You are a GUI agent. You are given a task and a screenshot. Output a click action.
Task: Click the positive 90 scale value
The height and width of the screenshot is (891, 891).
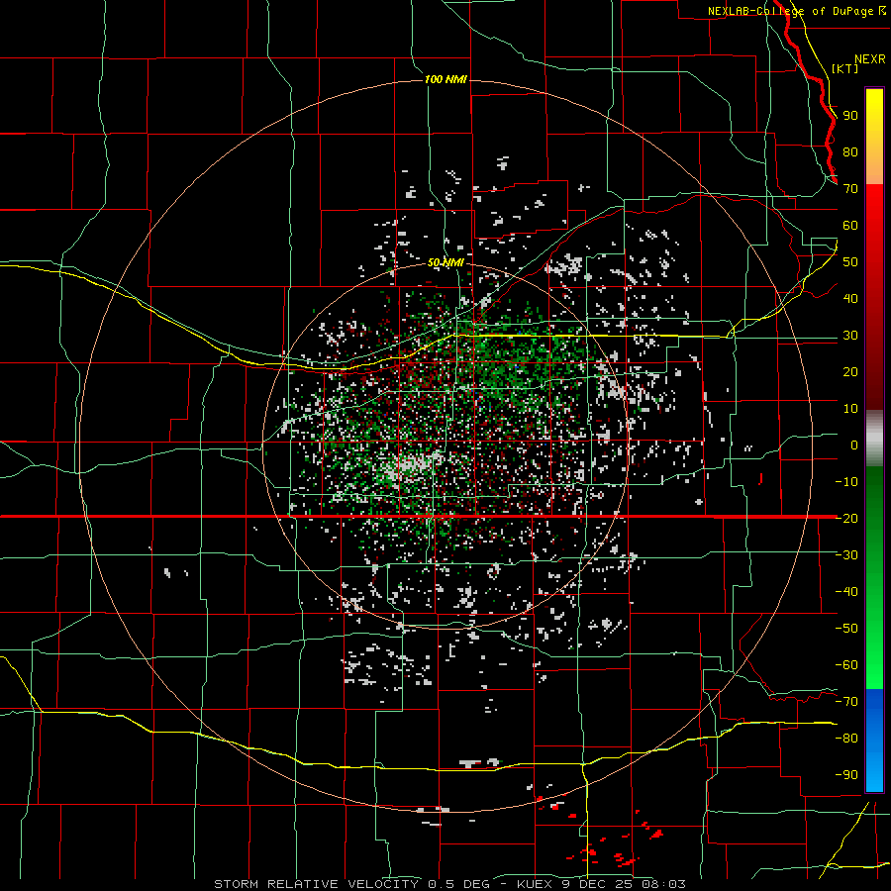(850, 116)
